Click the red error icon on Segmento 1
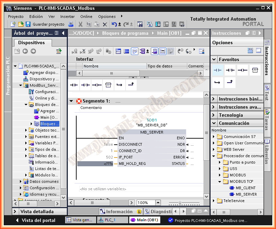 79,101
